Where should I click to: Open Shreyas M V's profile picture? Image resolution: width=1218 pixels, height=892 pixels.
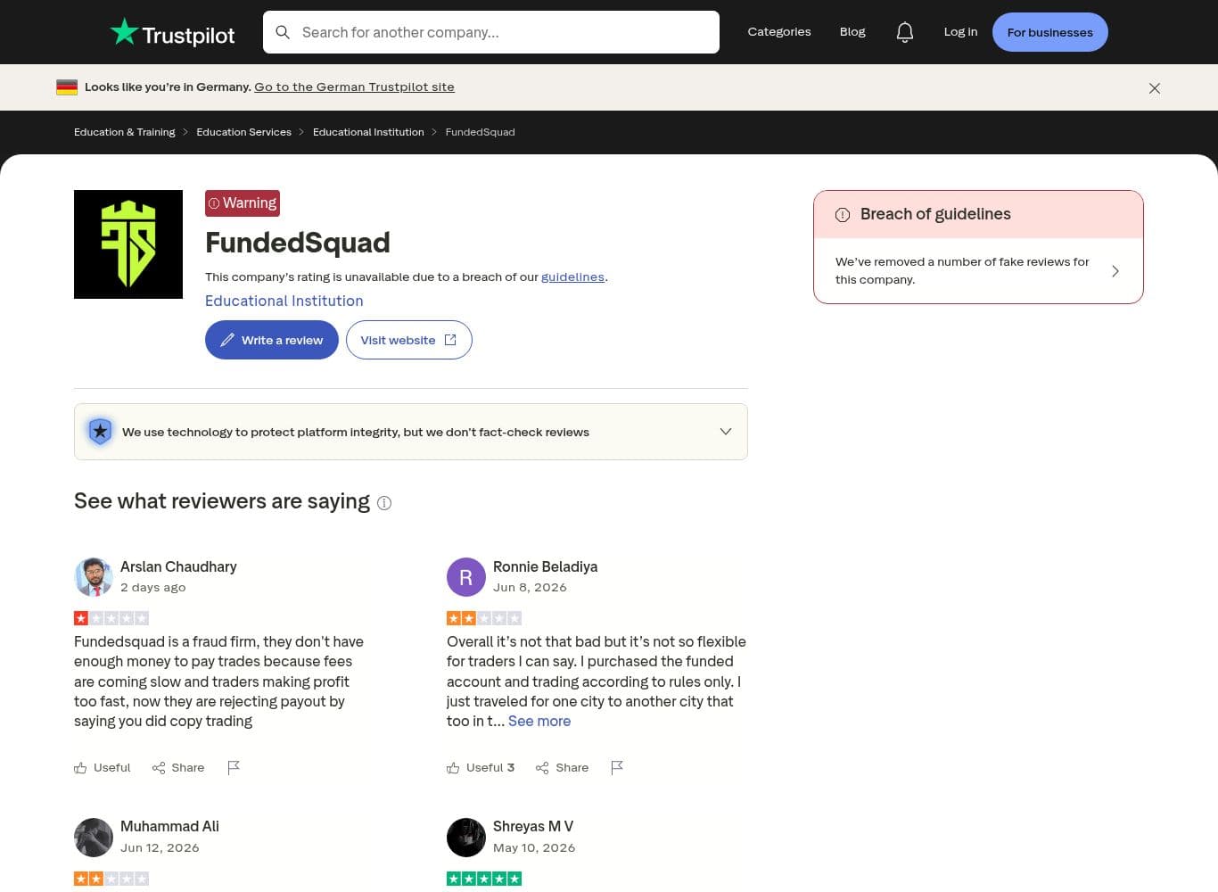point(466,838)
